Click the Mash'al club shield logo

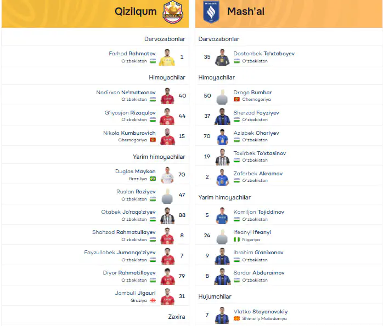(x=211, y=12)
